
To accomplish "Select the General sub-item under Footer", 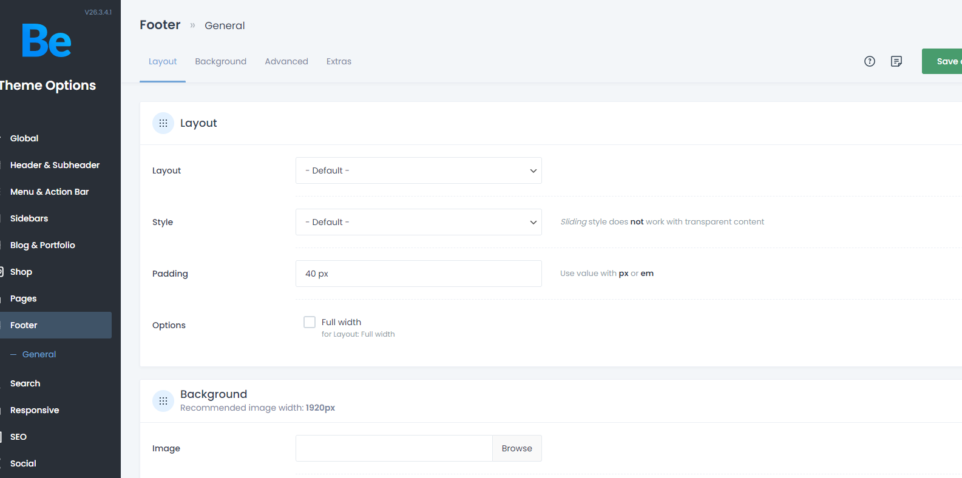I will tap(39, 354).
